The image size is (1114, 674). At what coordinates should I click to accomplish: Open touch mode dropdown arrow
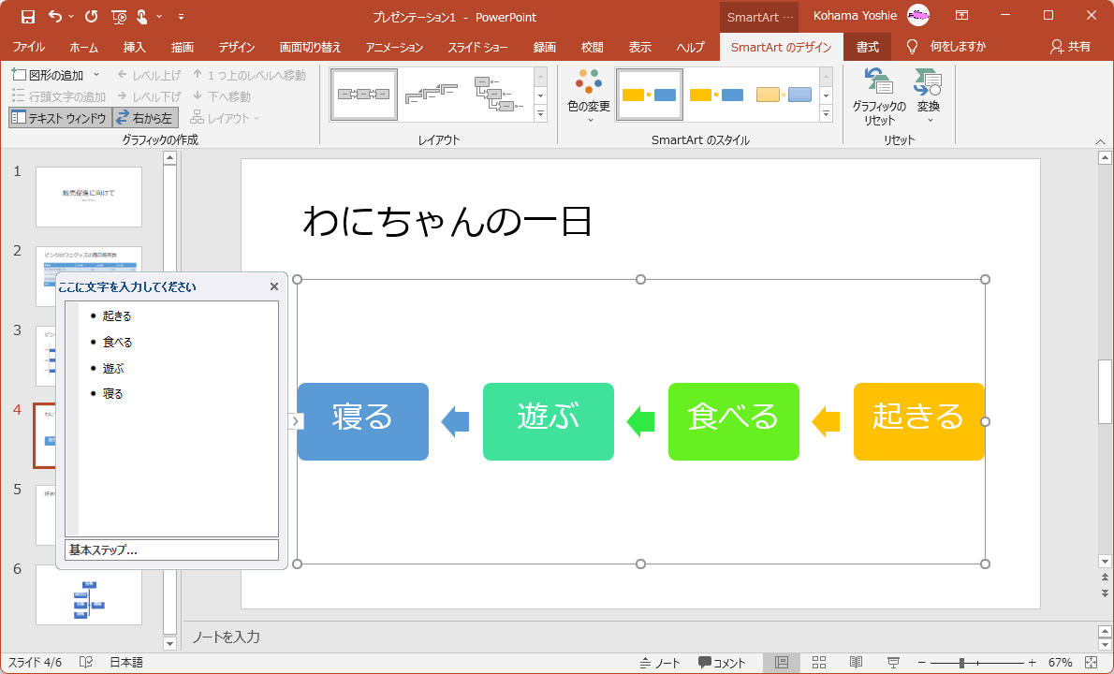click(x=159, y=16)
